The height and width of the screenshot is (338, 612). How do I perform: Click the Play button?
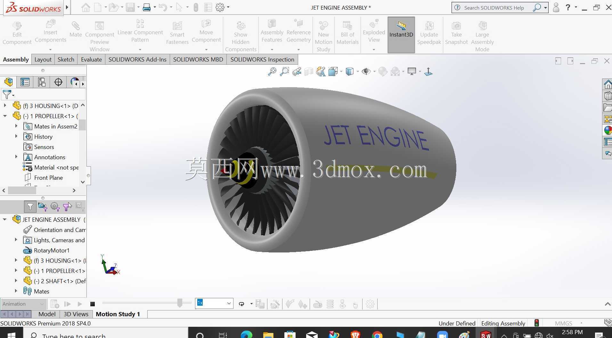[80, 304]
